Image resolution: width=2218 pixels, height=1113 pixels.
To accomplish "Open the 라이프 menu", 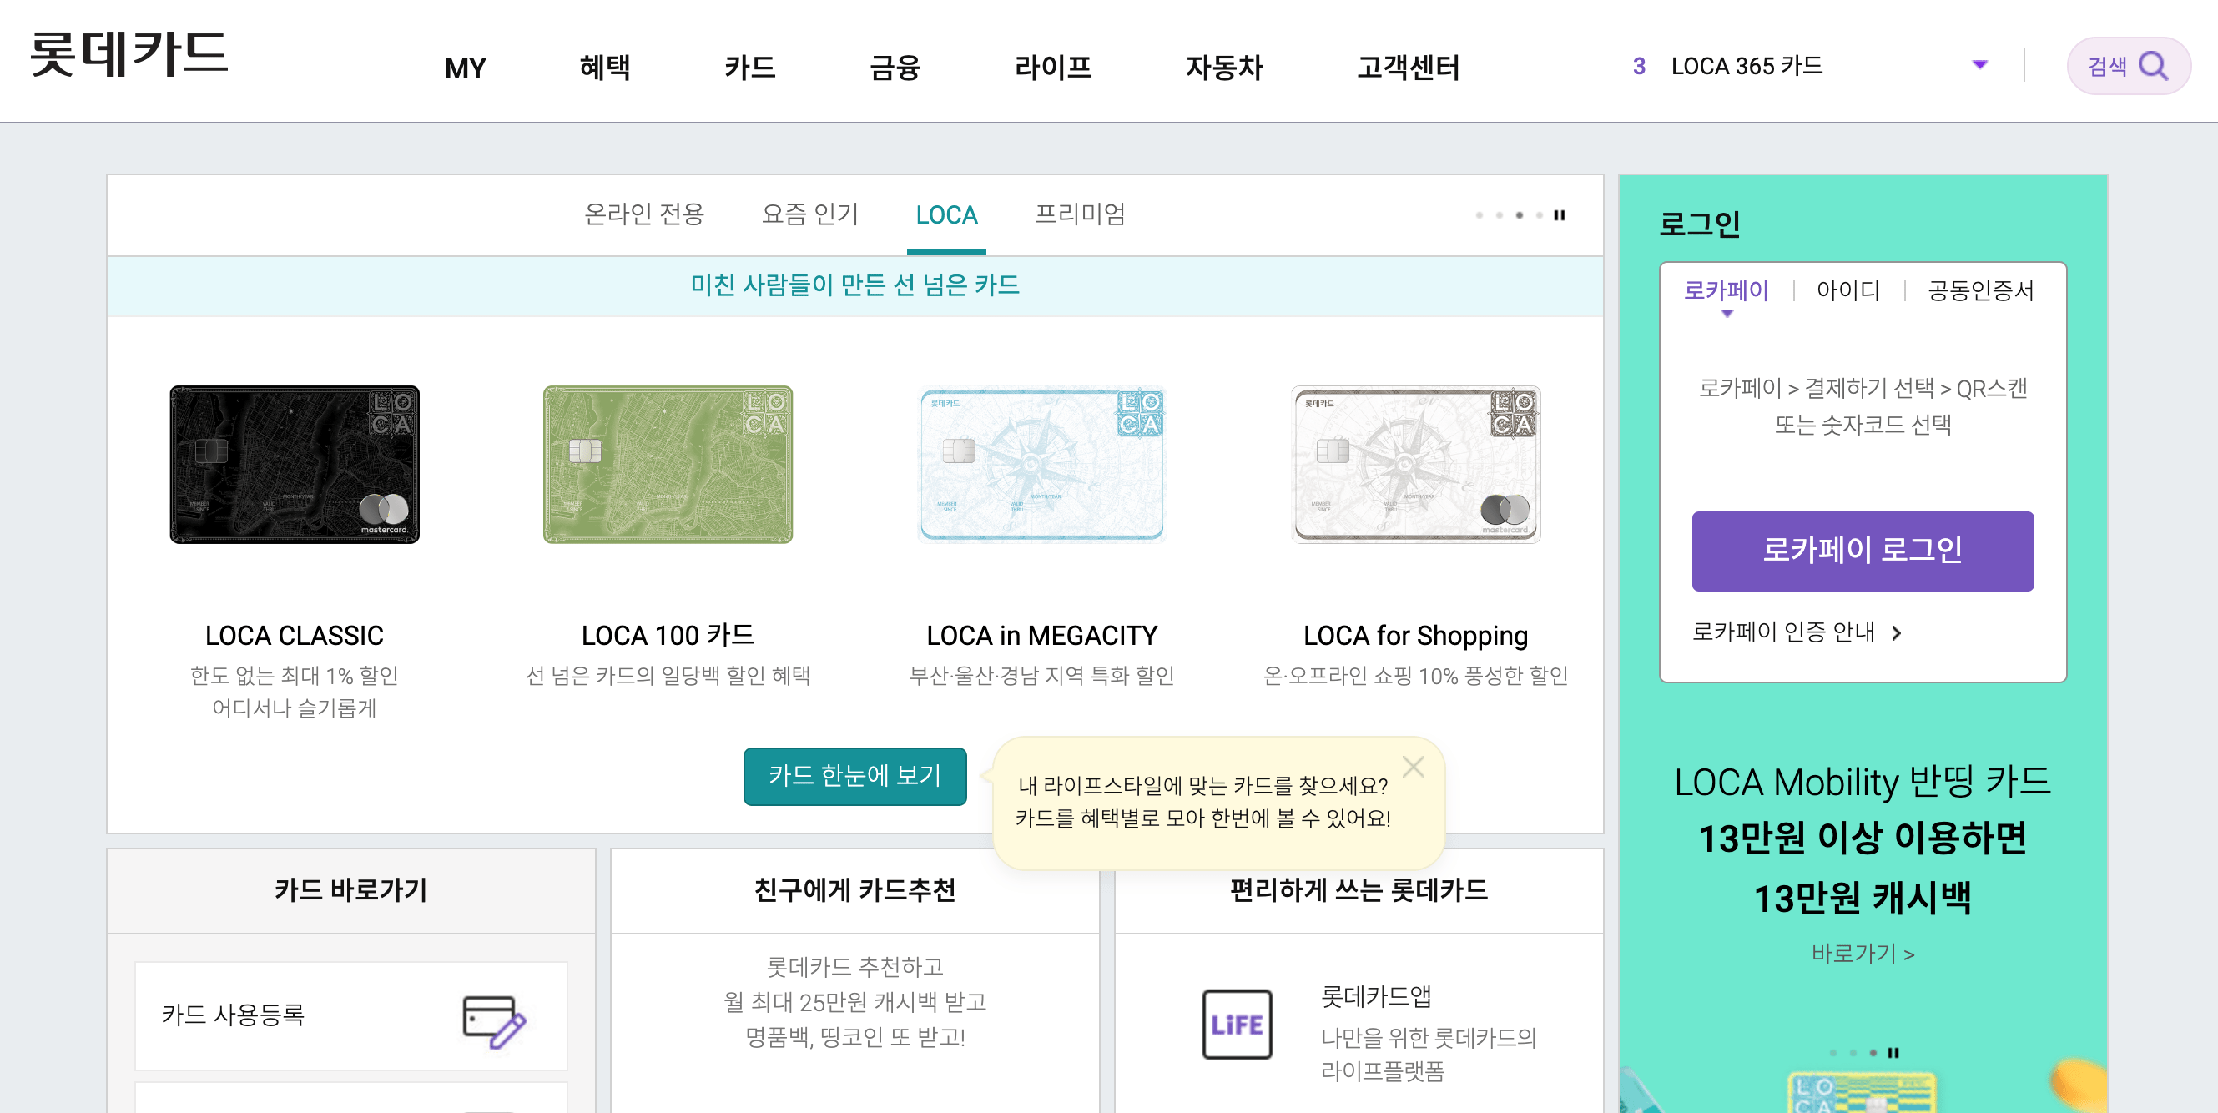I will (x=1052, y=67).
